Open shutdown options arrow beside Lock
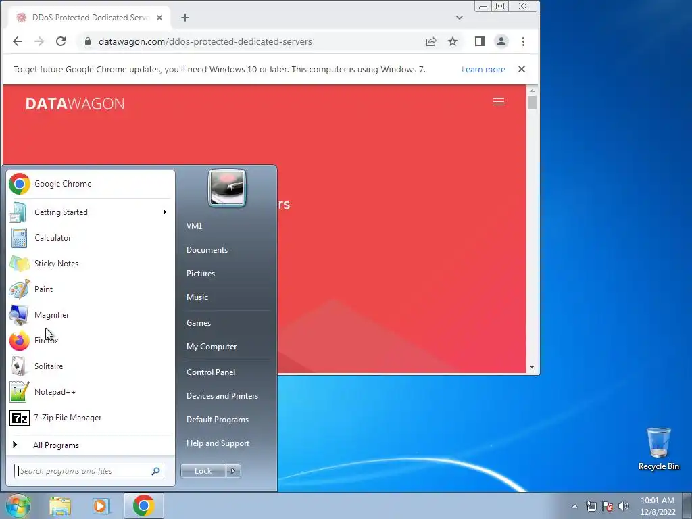The width and height of the screenshot is (692, 519). pos(233,471)
